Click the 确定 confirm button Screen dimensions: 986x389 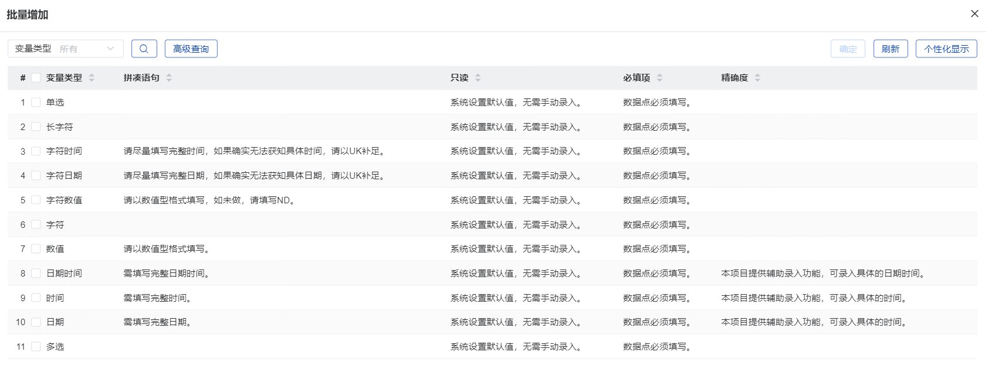point(848,49)
